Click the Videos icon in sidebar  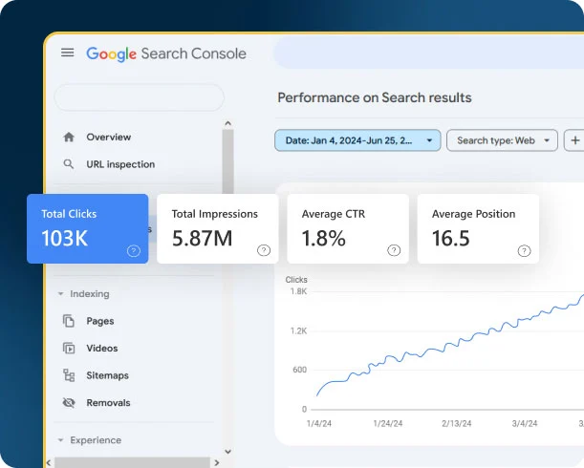tap(69, 349)
